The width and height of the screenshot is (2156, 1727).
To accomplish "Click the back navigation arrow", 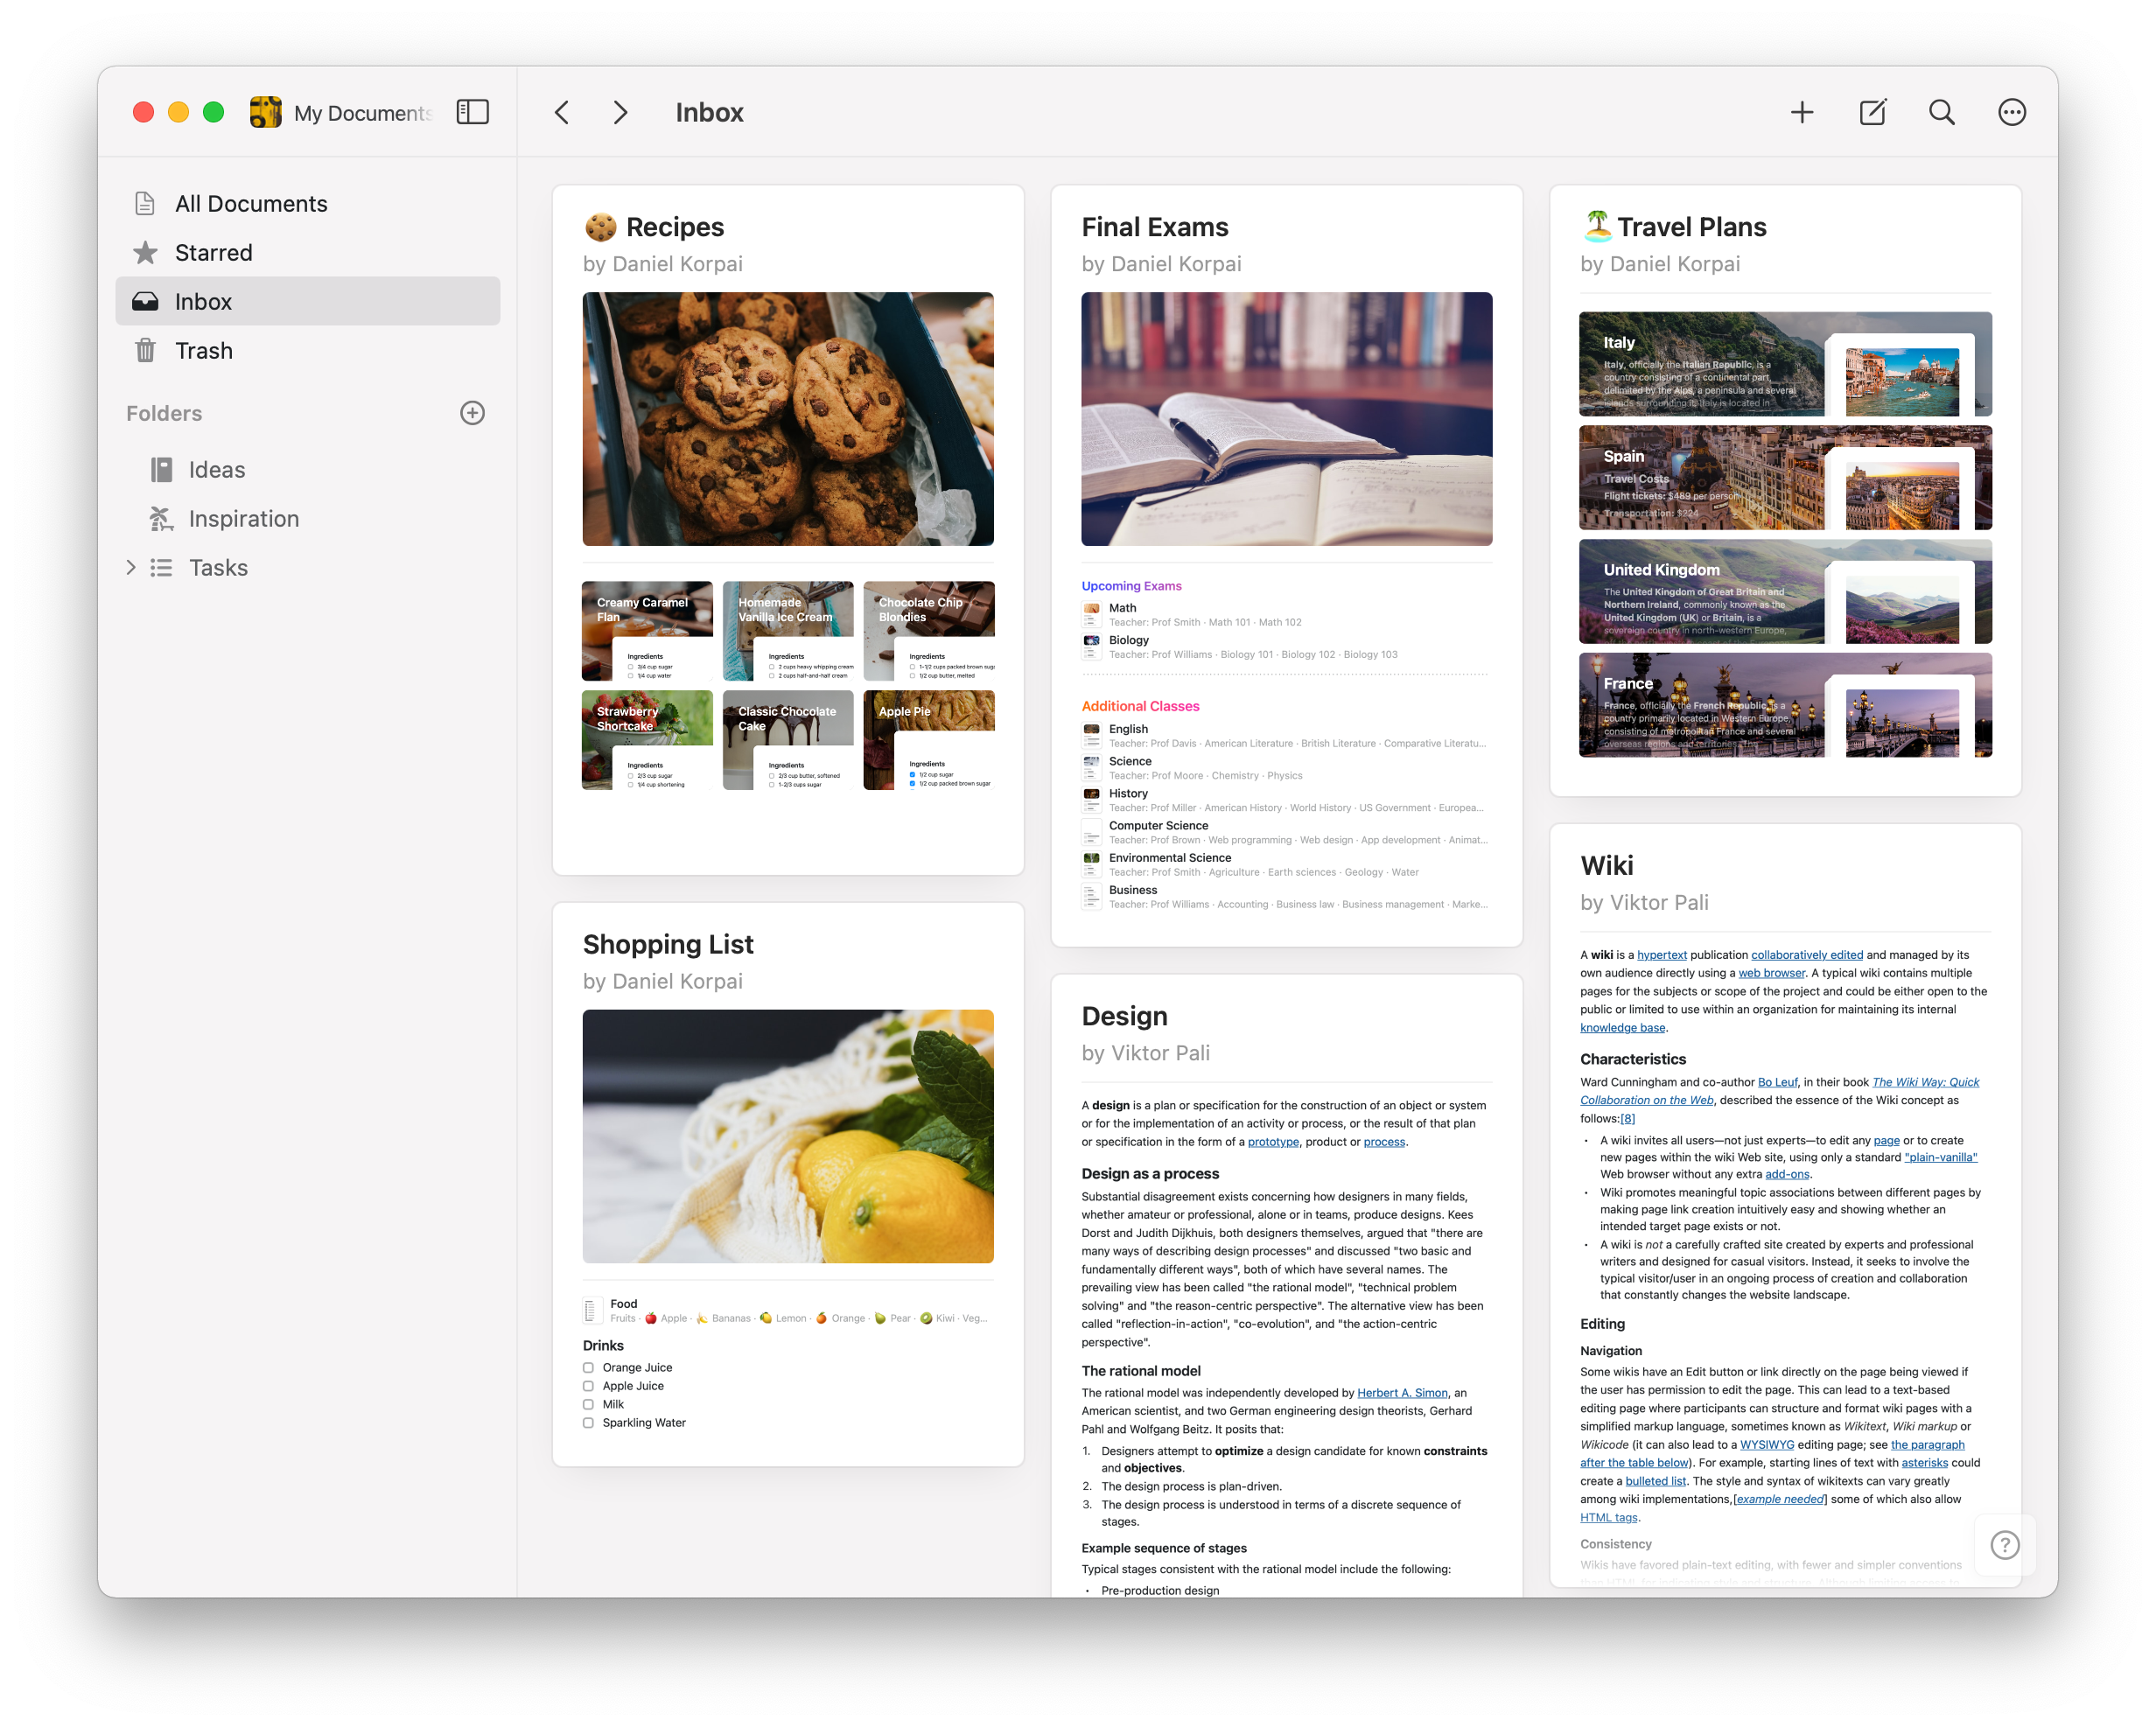I will coord(562,112).
